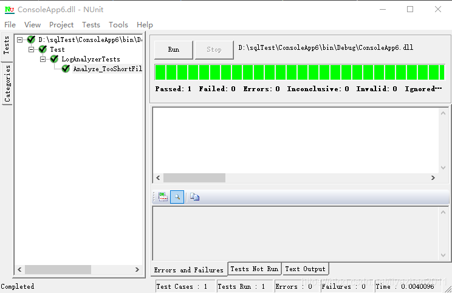Select the Analyze_TooShortFil test in tree
Screen dimensions: 452x293
coord(108,69)
